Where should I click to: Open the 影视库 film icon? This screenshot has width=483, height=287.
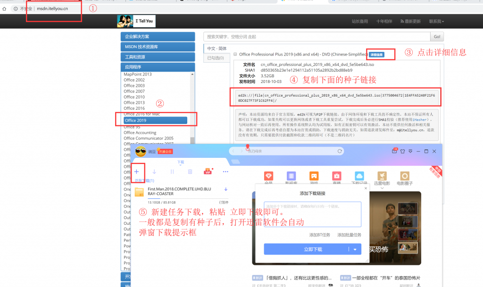click(291, 176)
